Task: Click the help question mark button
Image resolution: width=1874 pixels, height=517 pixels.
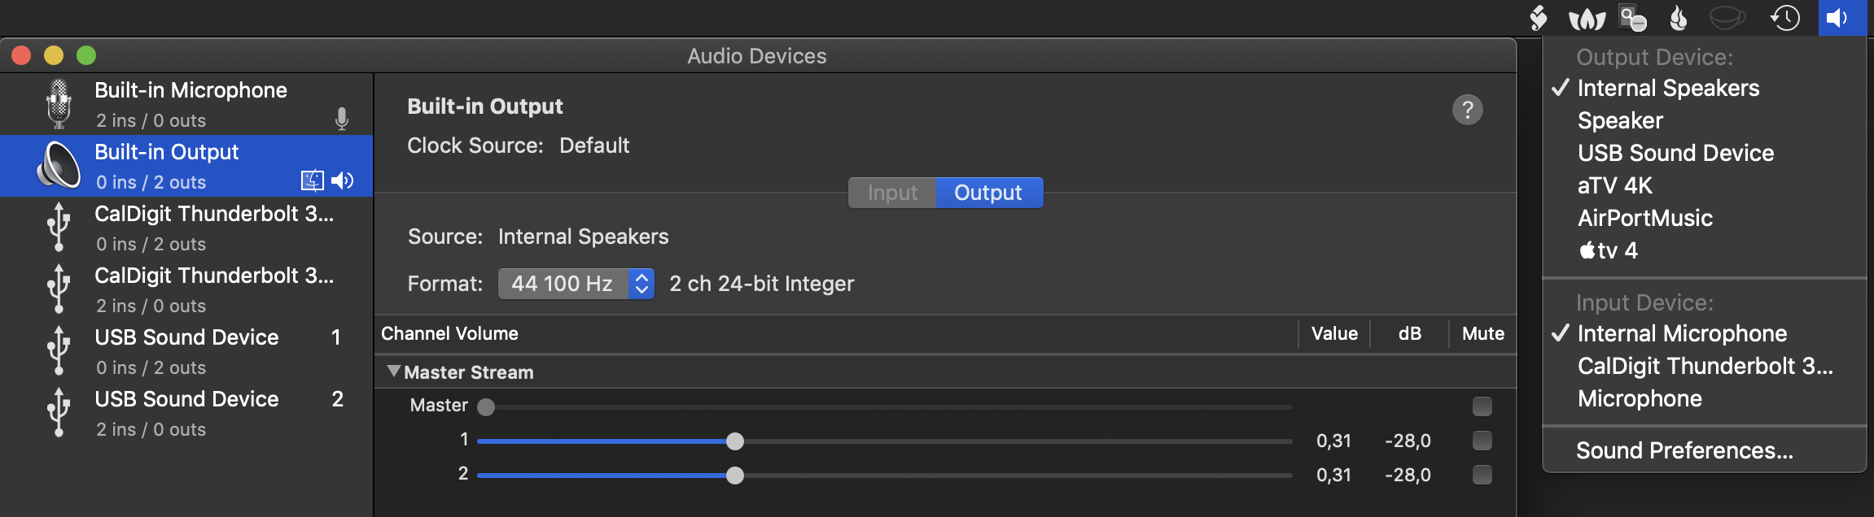Action: tap(1467, 110)
